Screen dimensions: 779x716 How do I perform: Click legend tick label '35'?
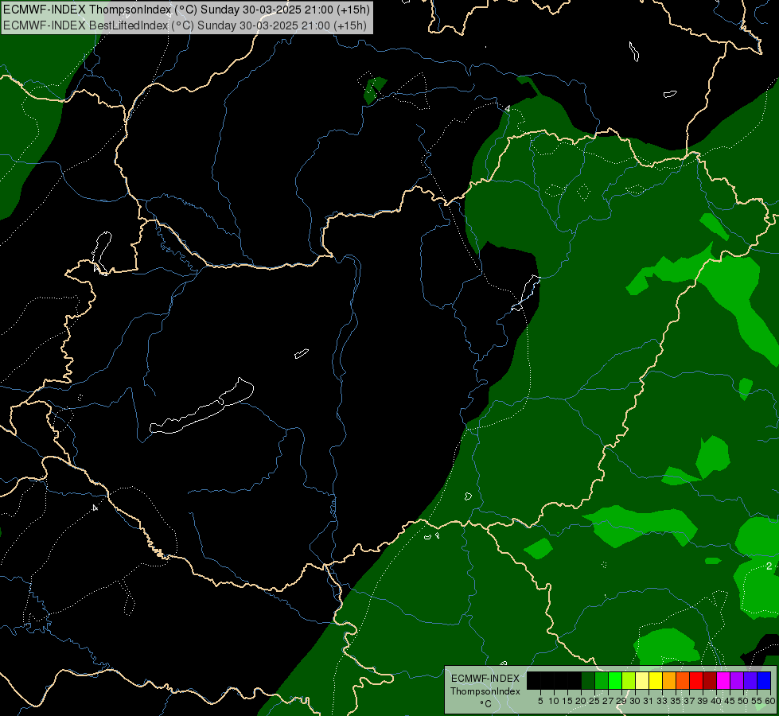point(676,701)
